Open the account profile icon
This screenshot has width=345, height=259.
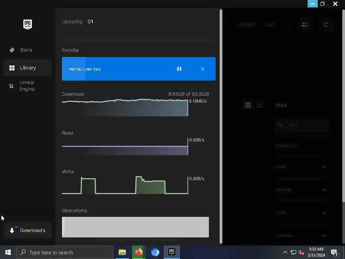(326, 25)
